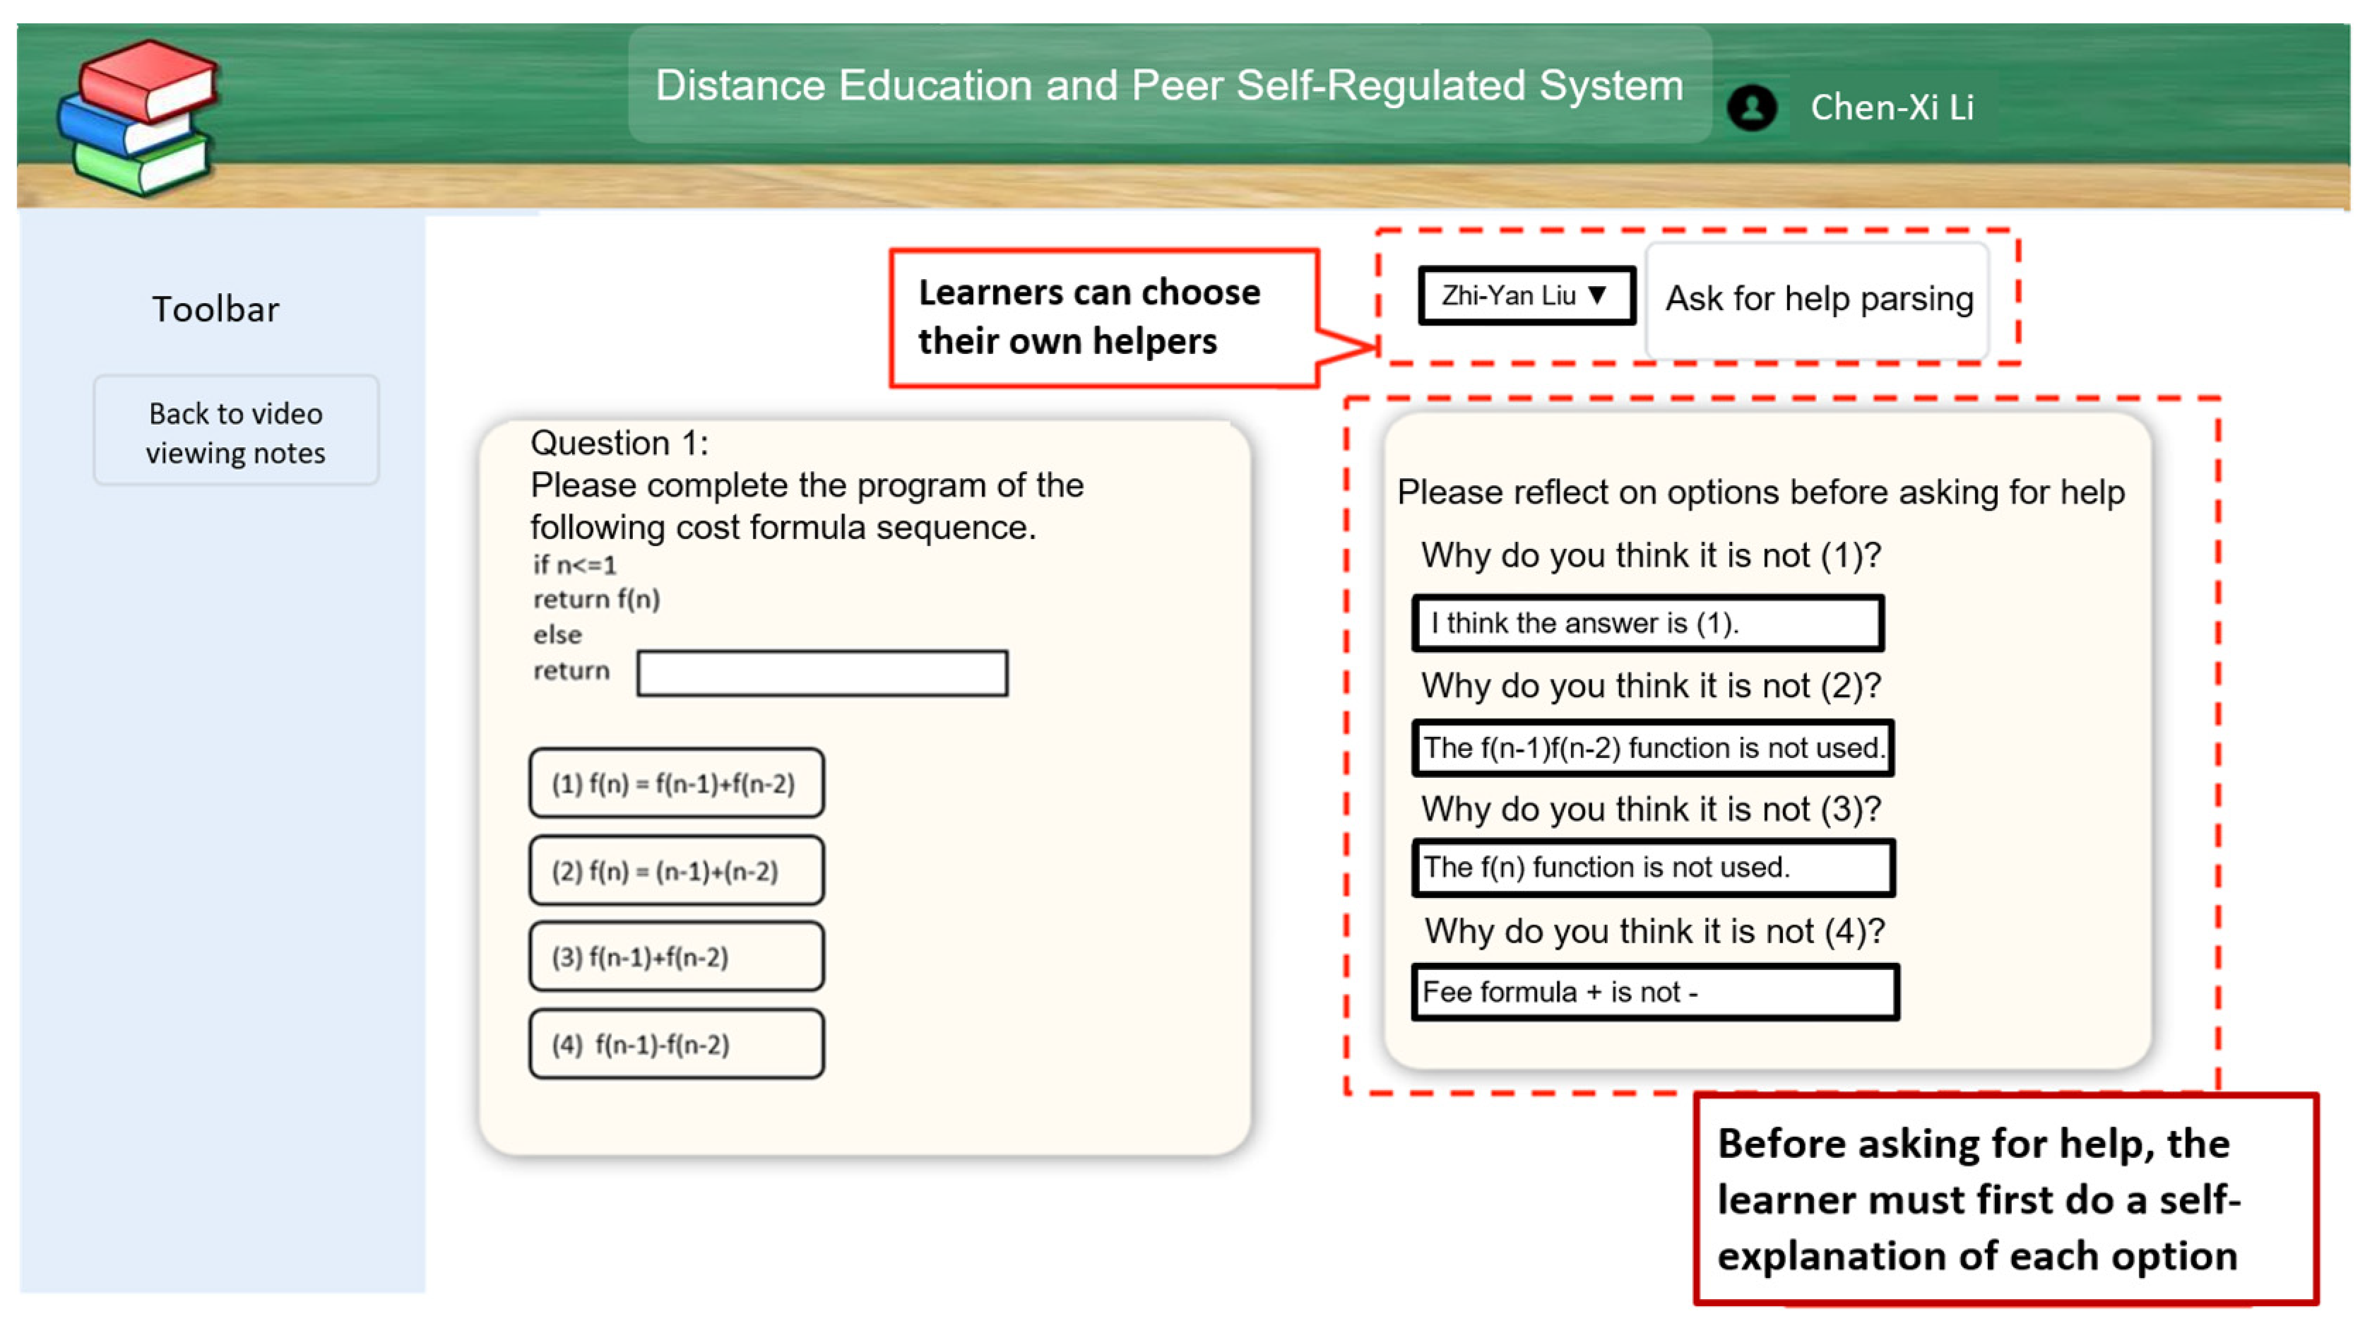Click the Distance Education system title banner
The width and height of the screenshot is (2365, 1326).
point(1169,85)
